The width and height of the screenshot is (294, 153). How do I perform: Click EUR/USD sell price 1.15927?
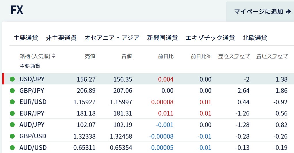[x=85, y=102]
